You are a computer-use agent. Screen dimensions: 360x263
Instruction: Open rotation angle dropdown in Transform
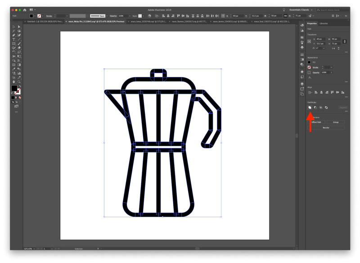pyautogui.click(x=324, y=48)
